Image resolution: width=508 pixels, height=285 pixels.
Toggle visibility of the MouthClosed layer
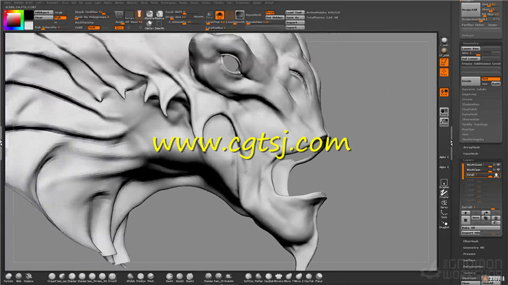click(x=498, y=165)
